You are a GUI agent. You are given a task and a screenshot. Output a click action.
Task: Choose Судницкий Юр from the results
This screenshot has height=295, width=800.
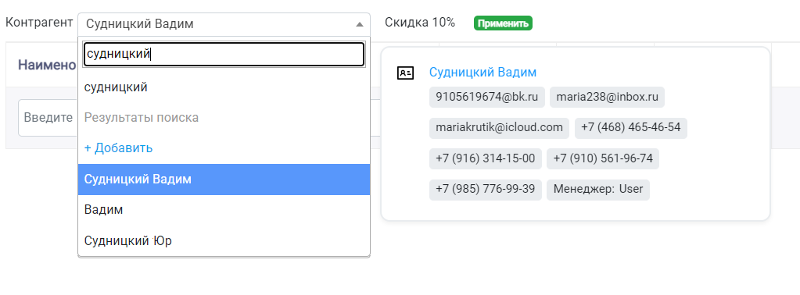224,240
